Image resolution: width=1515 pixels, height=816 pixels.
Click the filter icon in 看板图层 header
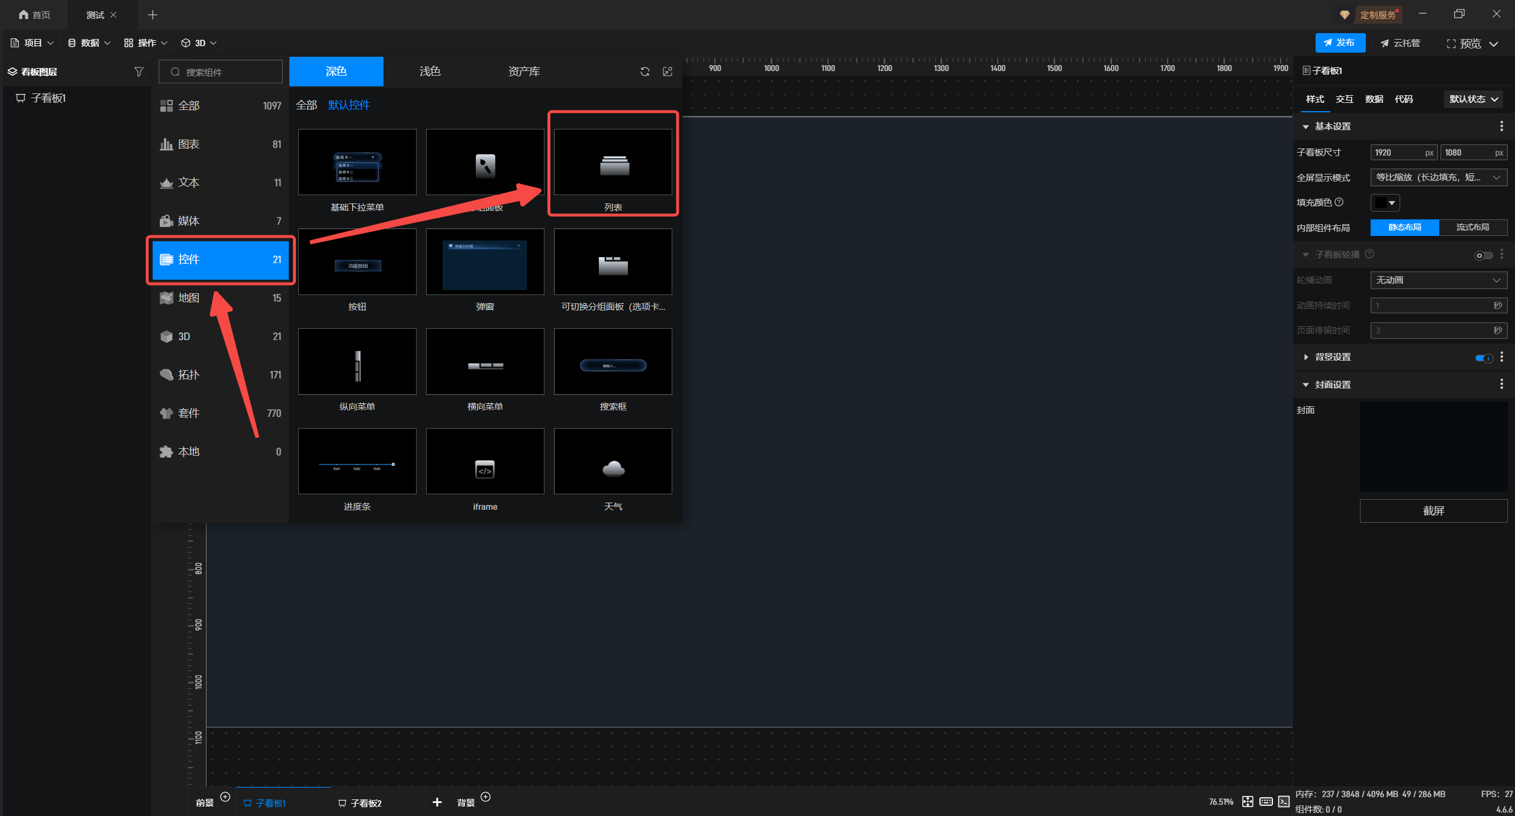138,72
